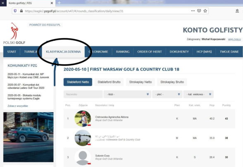Click the Polski Golf logo
The width and height of the screenshot is (243, 167).
coord(14,33)
